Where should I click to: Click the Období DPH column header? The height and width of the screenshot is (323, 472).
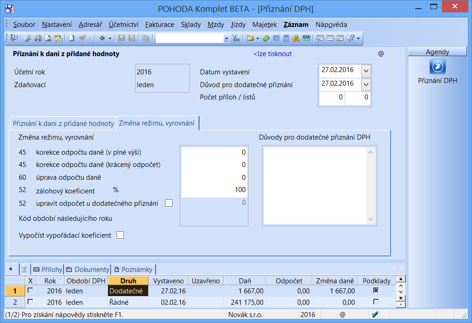[x=86, y=281]
